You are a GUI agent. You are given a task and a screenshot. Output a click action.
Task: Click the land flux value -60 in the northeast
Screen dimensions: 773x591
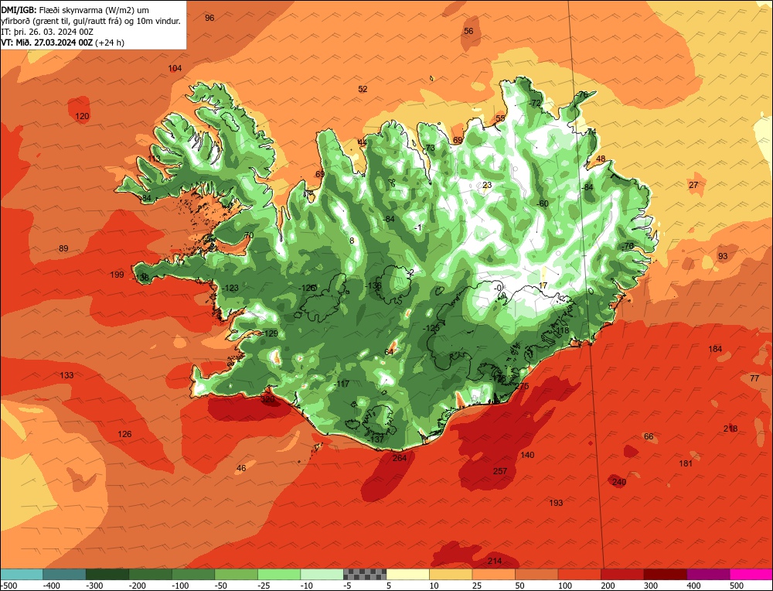pos(543,203)
